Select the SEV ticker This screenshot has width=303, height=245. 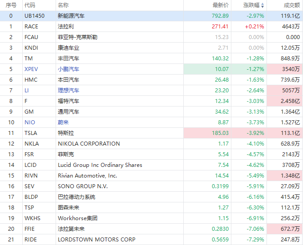click(29, 186)
